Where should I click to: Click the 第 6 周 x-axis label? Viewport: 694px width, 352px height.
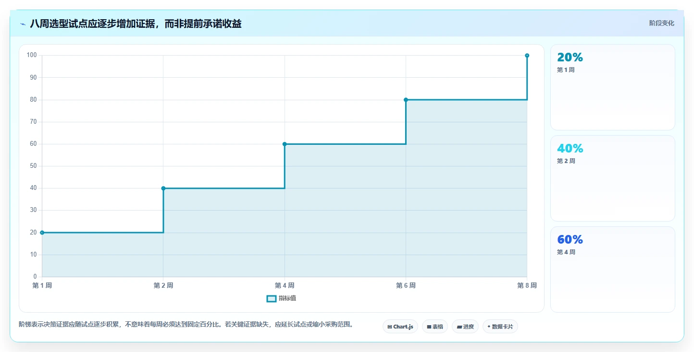(406, 285)
